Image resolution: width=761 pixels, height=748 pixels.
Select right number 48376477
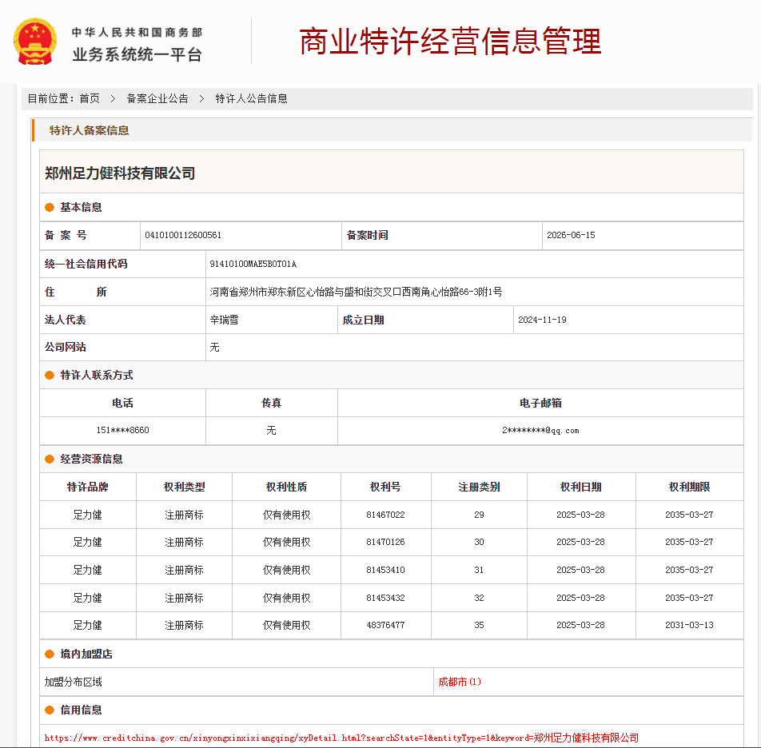(385, 626)
